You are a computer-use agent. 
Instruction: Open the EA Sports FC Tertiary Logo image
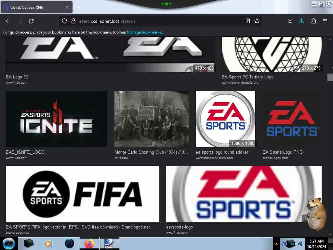tap(272, 54)
